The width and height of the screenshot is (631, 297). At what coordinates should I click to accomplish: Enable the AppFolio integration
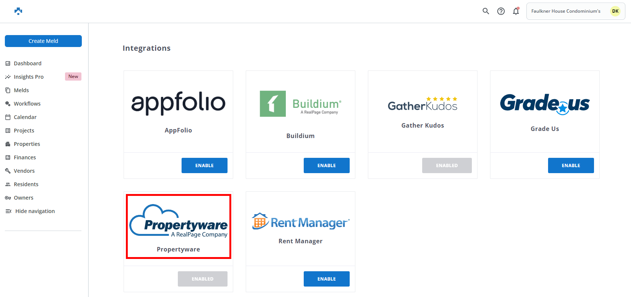(204, 165)
